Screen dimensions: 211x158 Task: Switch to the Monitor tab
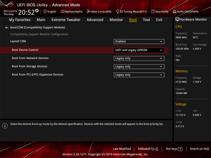[116, 20]
